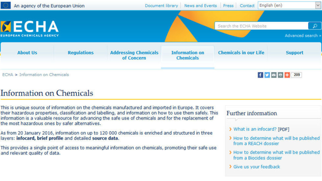
Task: Click 'An agency of the European Union' text
Action: 49,6
